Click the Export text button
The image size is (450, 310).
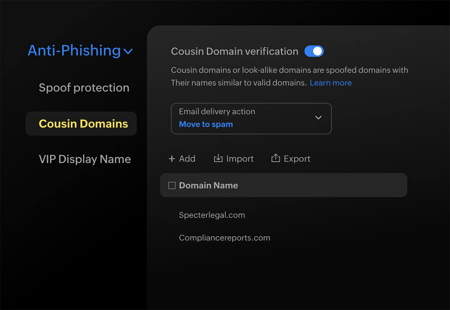(x=297, y=159)
